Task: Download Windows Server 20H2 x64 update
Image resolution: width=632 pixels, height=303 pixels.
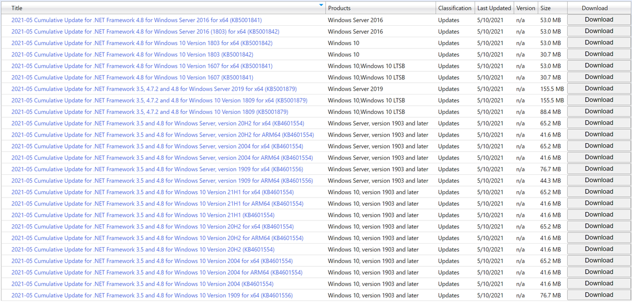Action: [599, 123]
